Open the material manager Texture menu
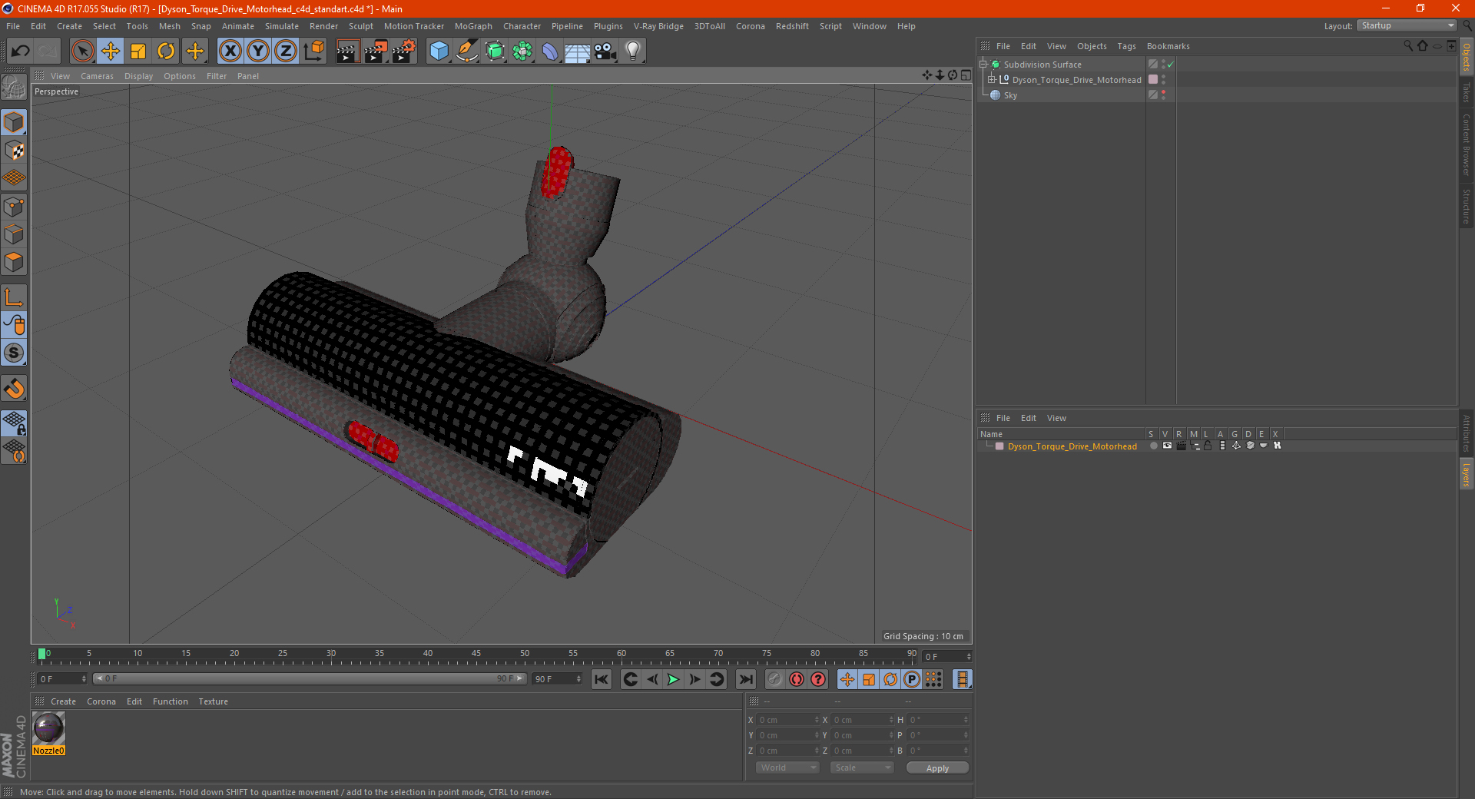This screenshot has width=1475, height=799. (213, 701)
